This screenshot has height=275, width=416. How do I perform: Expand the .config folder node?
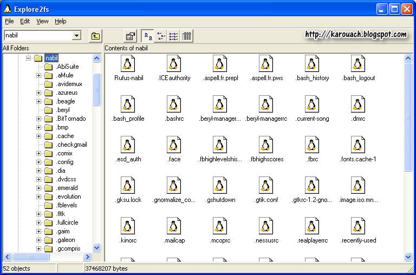tap(39, 162)
